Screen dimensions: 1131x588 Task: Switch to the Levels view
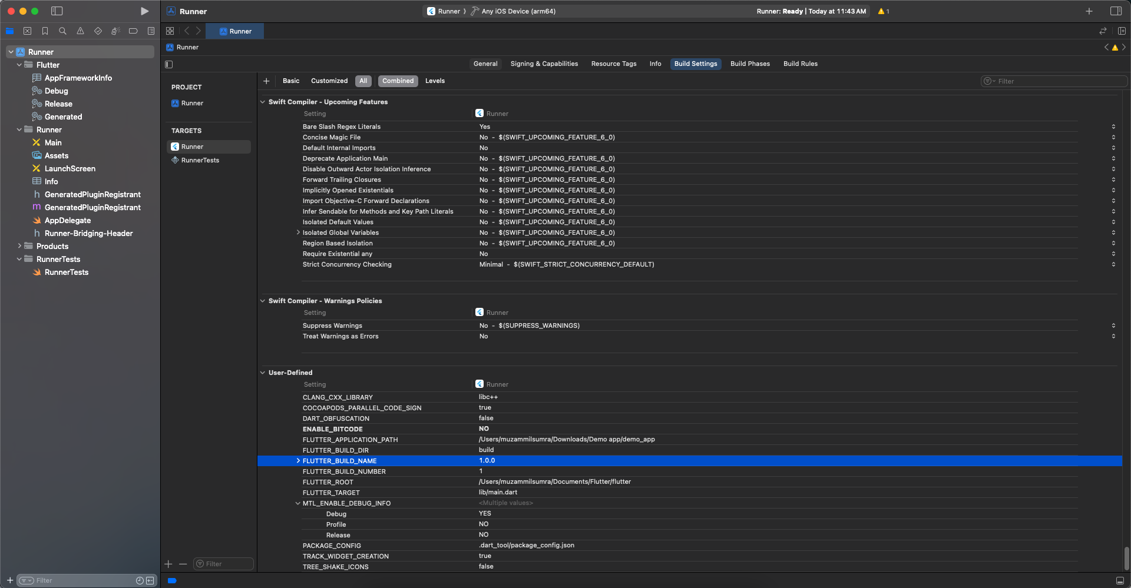435,81
